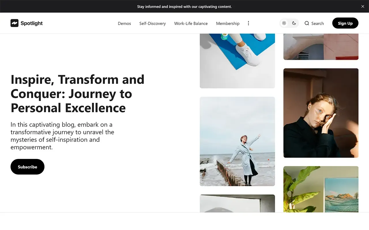
Task: Dismiss the top announcement banner
Action: click(363, 6)
